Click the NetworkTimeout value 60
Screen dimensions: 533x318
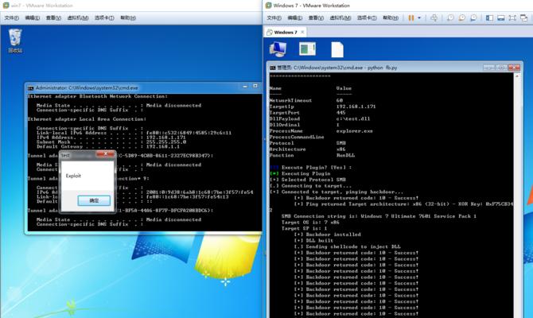340,100
